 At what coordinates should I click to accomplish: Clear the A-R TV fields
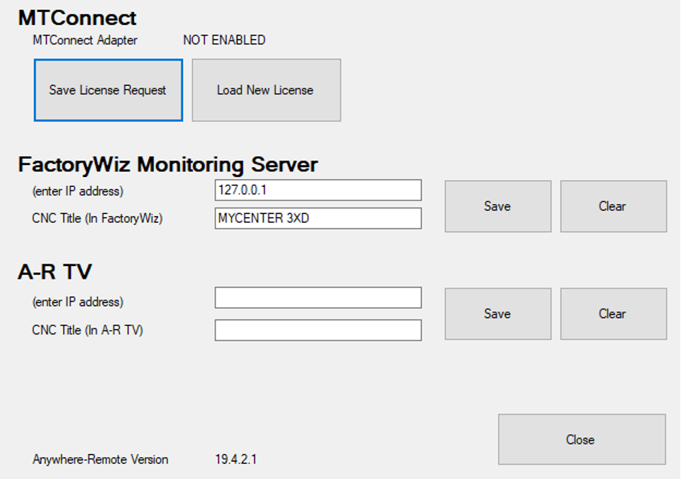[x=613, y=313]
